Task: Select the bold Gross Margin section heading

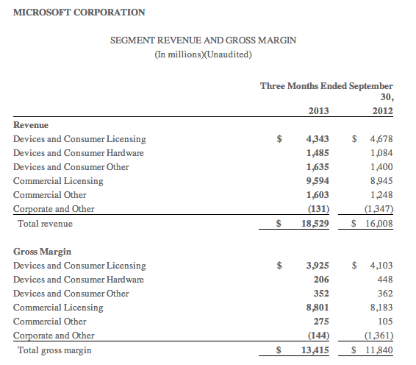Action: point(42,252)
